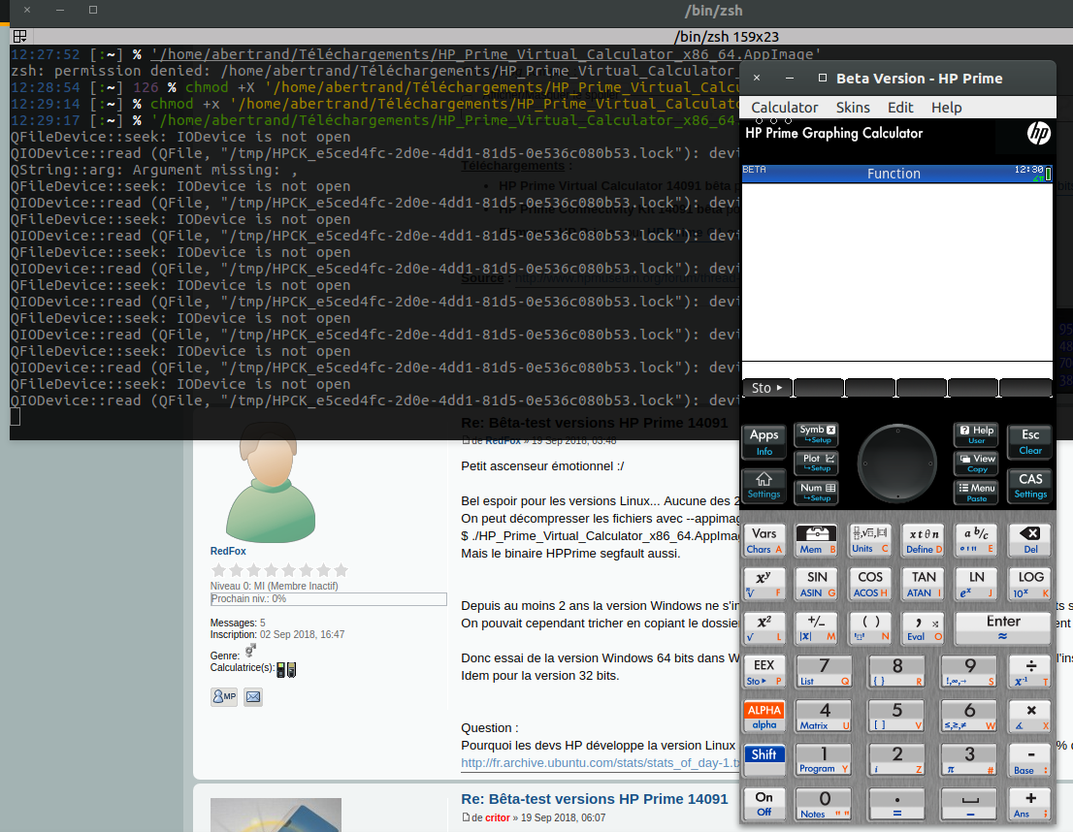Click the LOG key

[x=1030, y=584]
